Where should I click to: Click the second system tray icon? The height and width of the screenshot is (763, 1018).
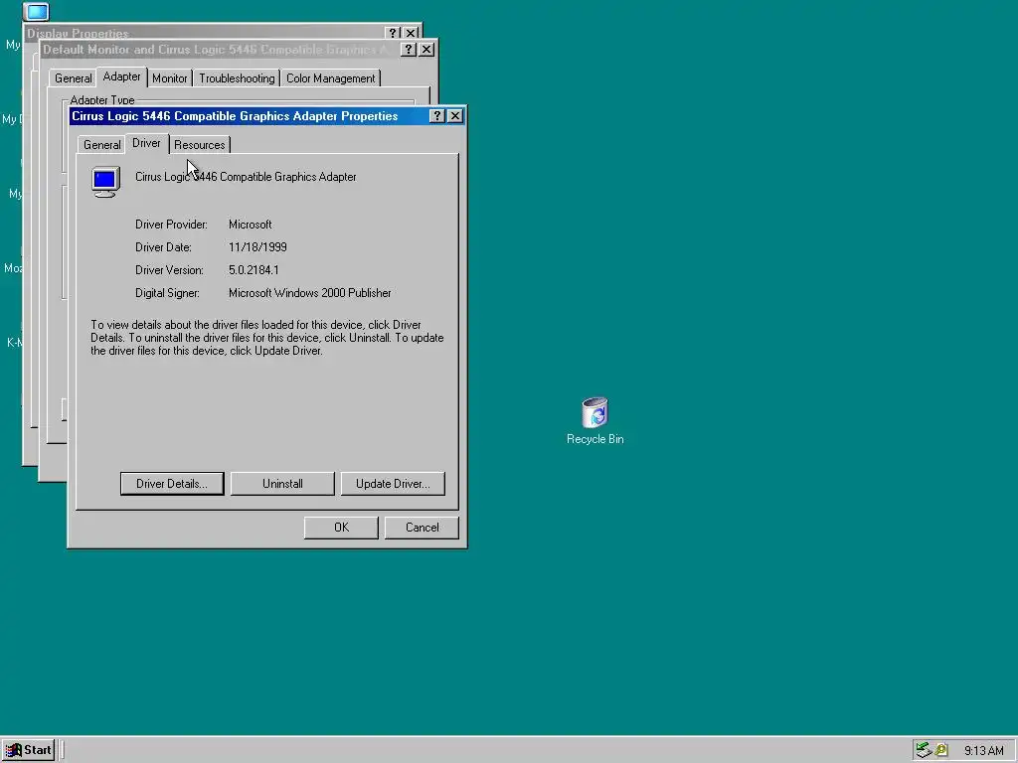tap(941, 751)
